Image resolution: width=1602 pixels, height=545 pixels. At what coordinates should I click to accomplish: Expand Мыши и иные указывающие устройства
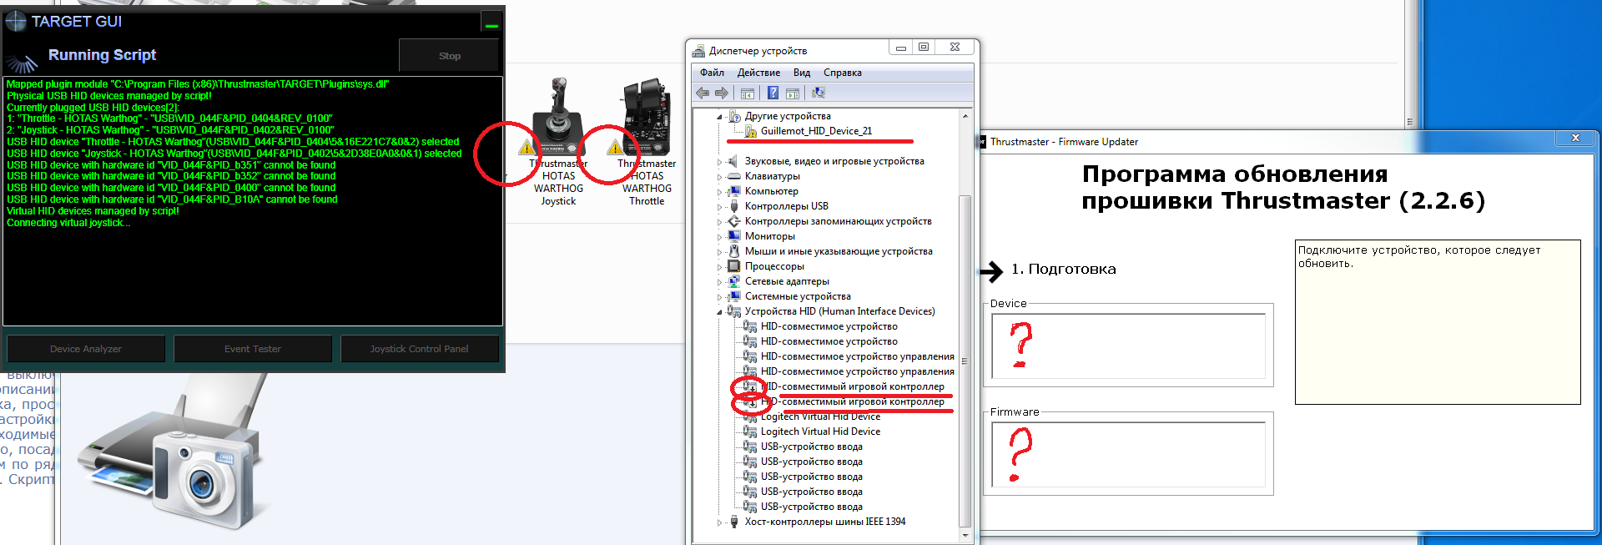(x=720, y=252)
